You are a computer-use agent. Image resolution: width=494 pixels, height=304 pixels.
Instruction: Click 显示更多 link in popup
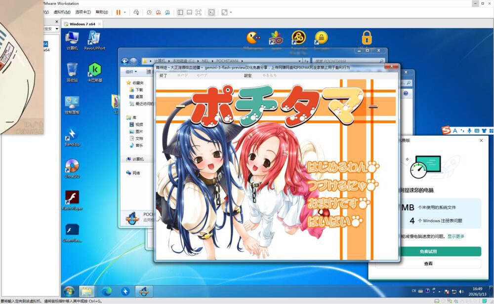click(455, 236)
